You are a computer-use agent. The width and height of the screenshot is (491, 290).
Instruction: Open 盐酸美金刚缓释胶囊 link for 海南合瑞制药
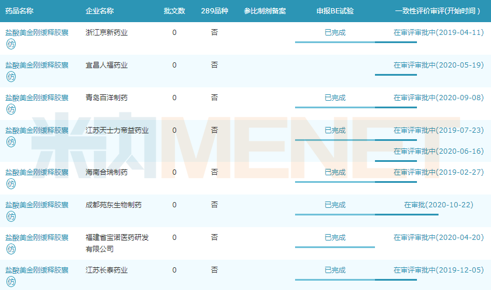click(x=37, y=172)
